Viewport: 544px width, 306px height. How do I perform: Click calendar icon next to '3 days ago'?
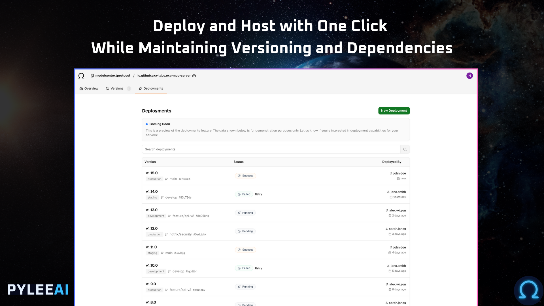[x=390, y=234]
